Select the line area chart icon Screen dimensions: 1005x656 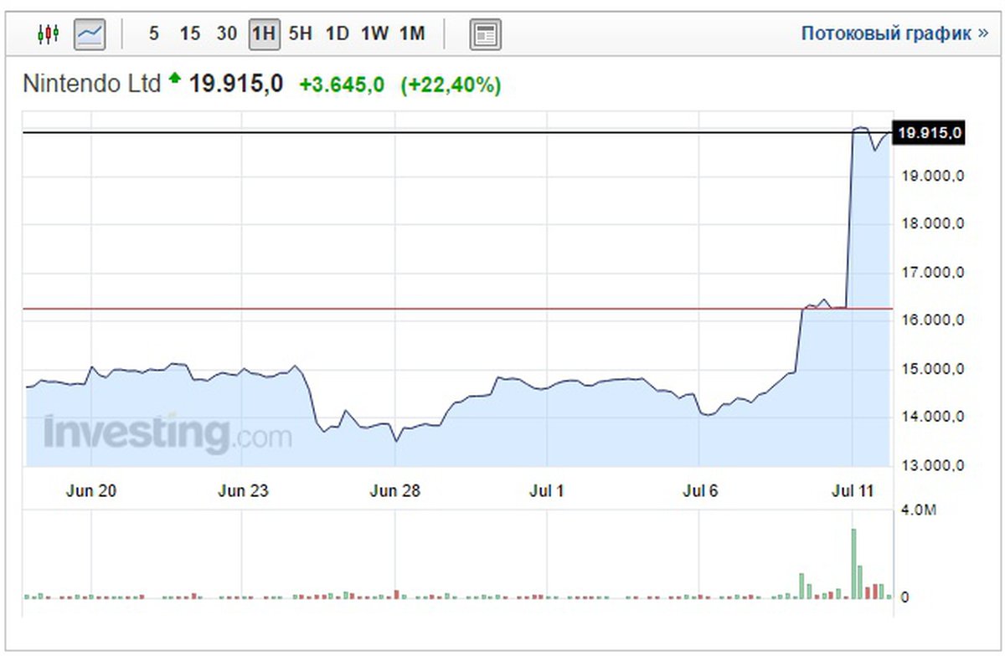coord(90,34)
